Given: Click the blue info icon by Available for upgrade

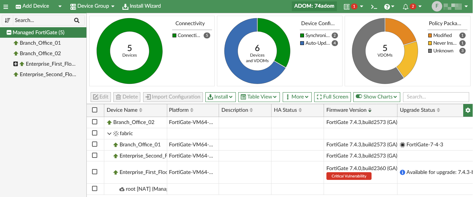Looking at the screenshot, I should [402, 172].
